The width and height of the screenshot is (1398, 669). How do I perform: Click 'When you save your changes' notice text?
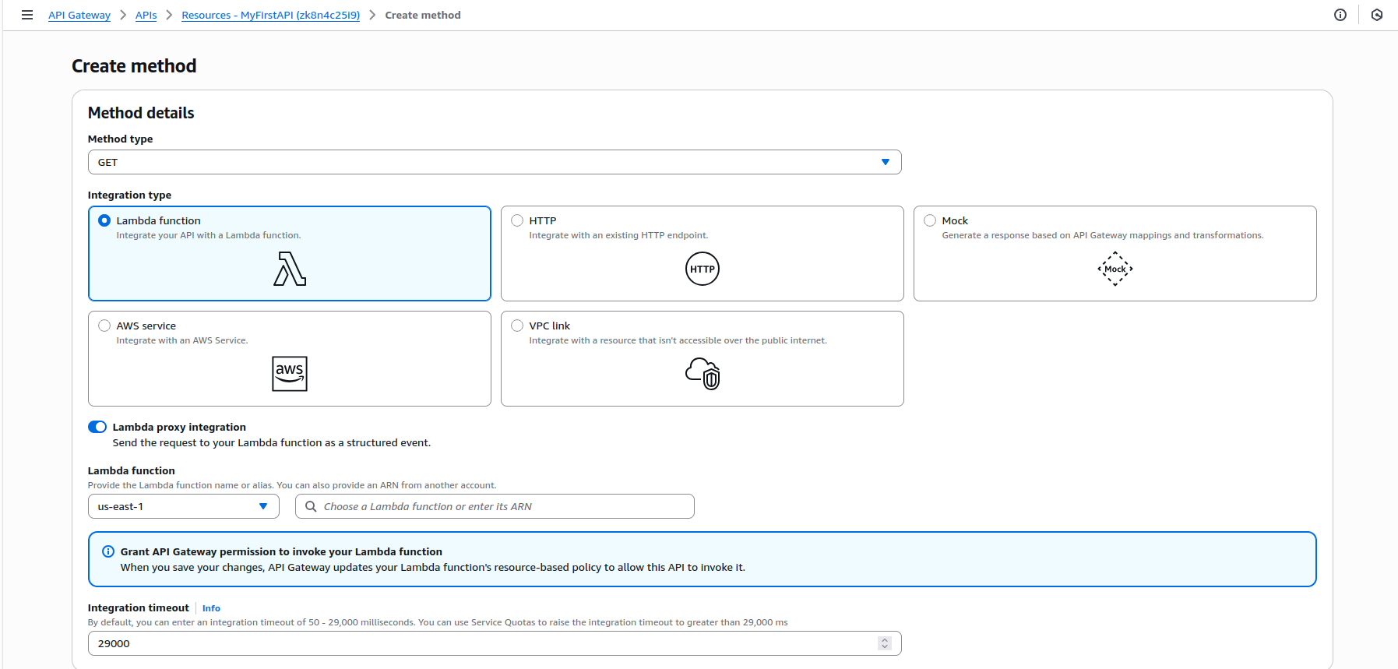click(x=433, y=567)
